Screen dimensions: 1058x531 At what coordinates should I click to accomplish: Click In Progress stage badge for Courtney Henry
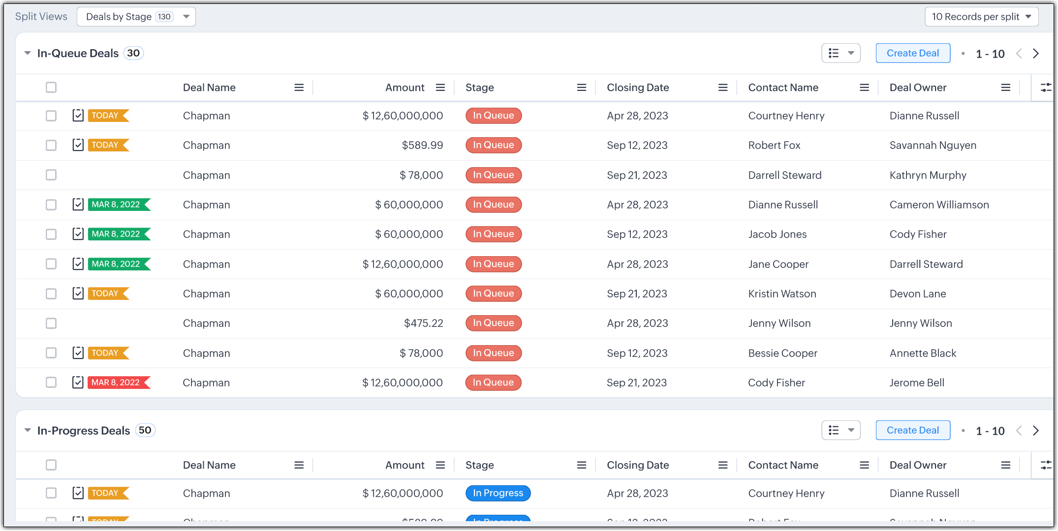pos(498,493)
